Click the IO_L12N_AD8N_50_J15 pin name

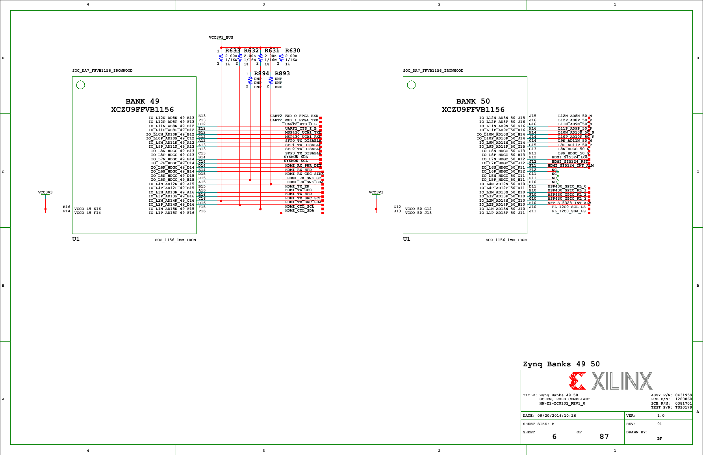point(502,118)
